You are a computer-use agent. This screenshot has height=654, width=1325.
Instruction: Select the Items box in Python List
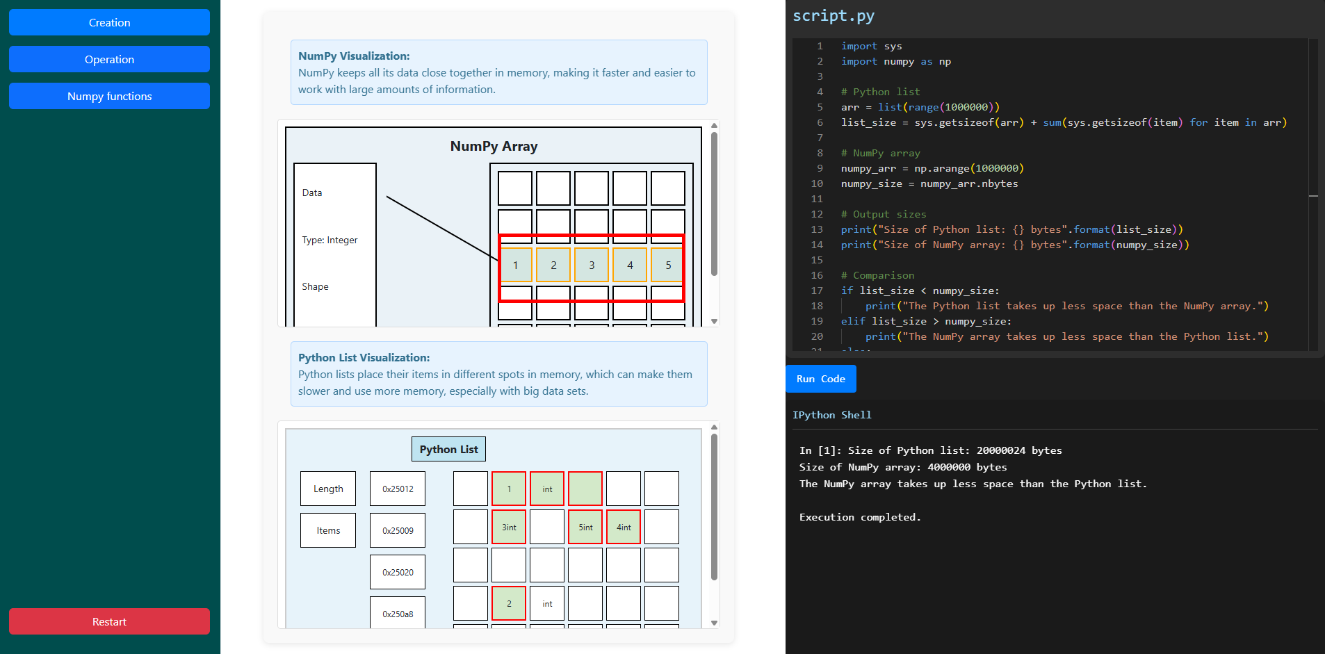click(x=328, y=530)
